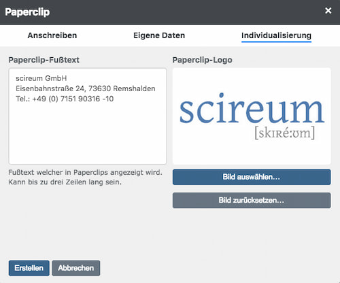Place cursor on the 'scireum GmbH' line
Screen dimensions: 340x283
pos(41,78)
